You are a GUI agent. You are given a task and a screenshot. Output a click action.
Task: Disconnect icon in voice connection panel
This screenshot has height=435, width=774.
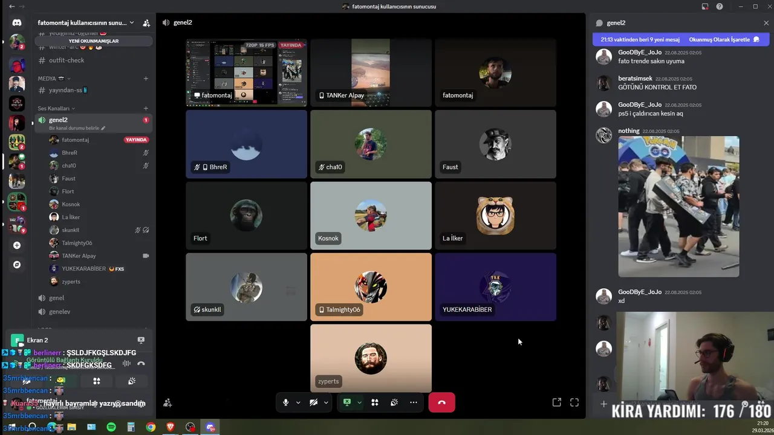[x=141, y=363]
